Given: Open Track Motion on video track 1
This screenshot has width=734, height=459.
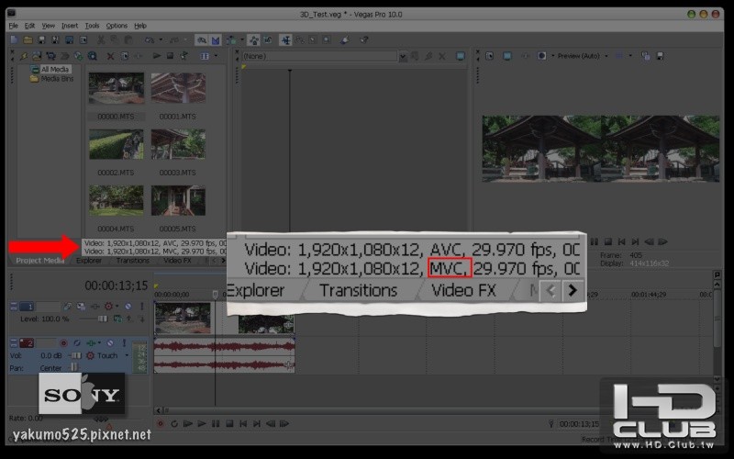Looking at the screenshot, I should pyautogui.click(x=81, y=307).
